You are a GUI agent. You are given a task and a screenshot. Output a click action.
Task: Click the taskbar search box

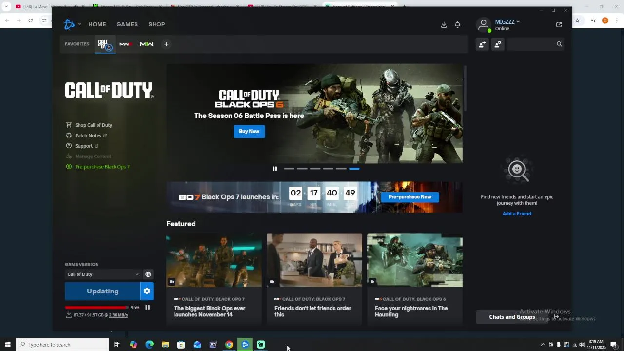pos(62,345)
